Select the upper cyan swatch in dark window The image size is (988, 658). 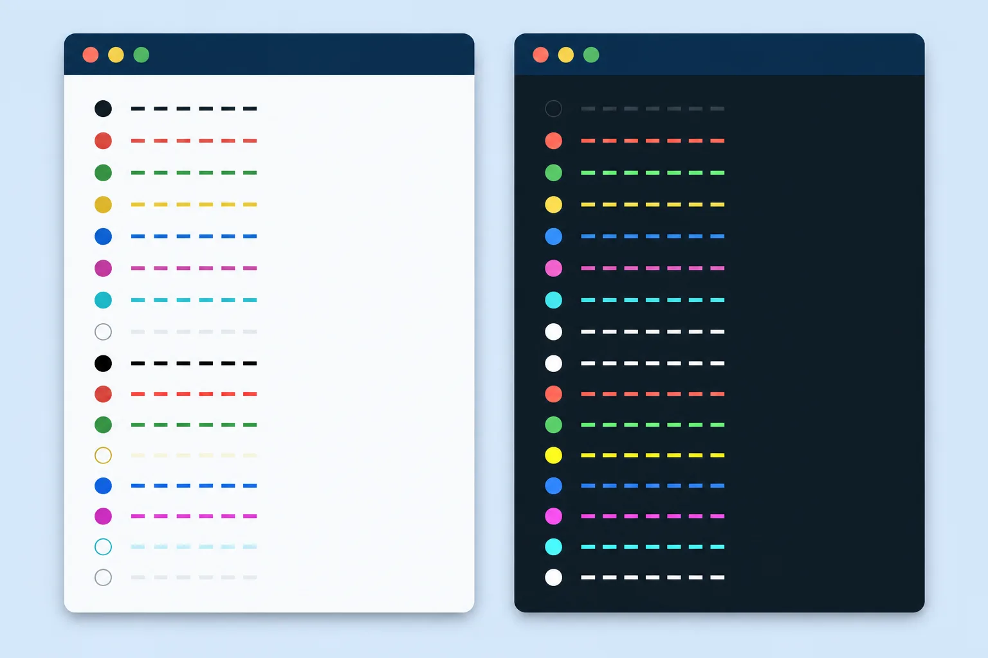553,300
